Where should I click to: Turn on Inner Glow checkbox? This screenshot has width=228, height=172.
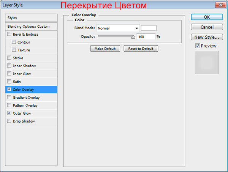(x=9, y=74)
